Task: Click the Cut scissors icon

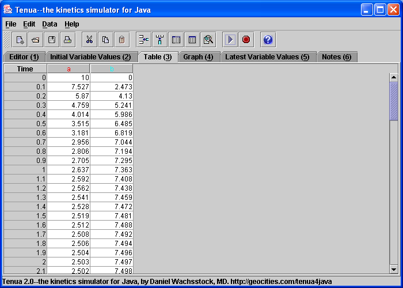Action: tap(89, 40)
